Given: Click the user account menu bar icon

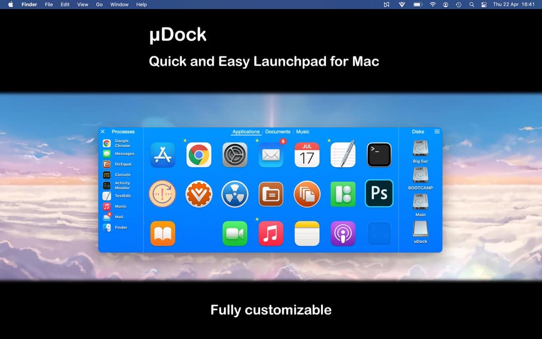Looking at the screenshot, I should [x=446, y=5].
